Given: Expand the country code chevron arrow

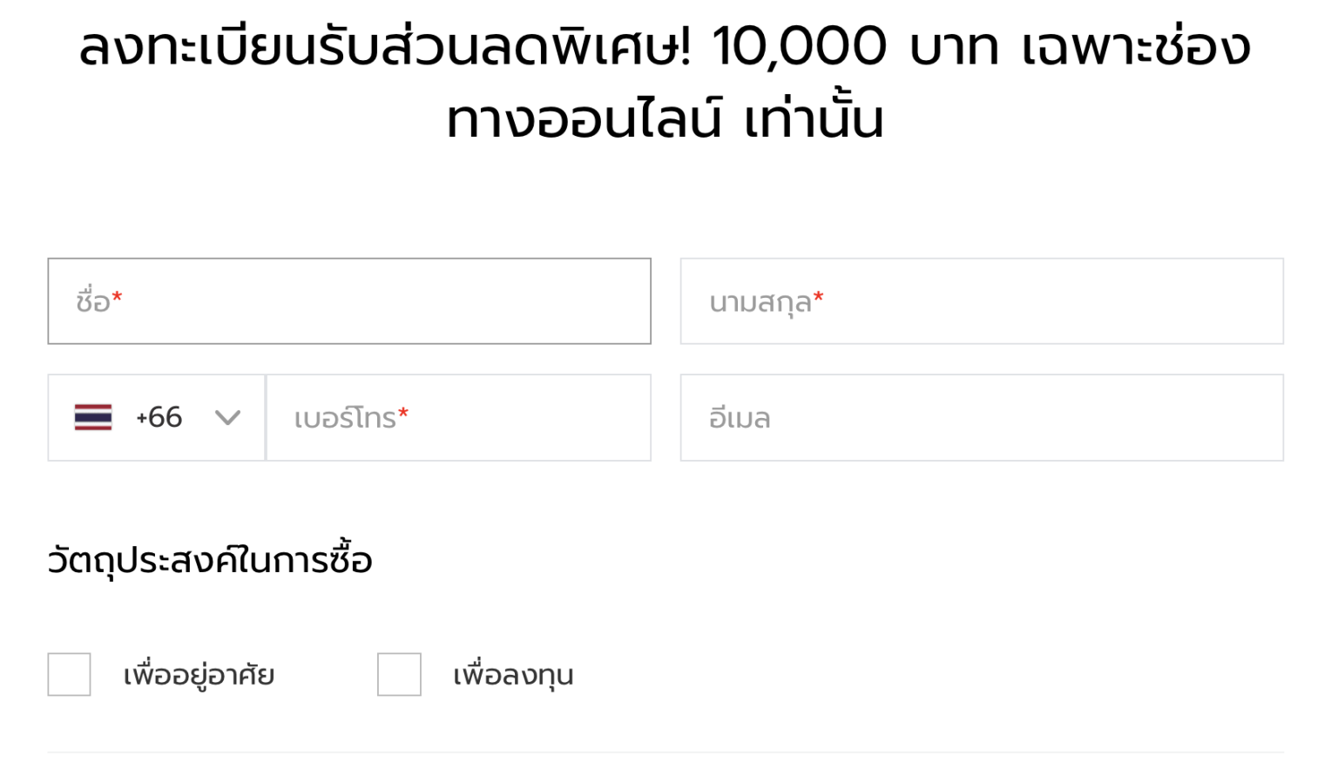Looking at the screenshot, I should tap(227, 418).
